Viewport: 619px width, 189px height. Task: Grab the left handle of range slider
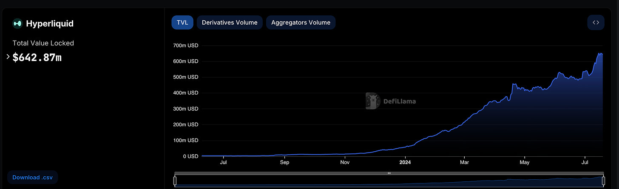click(175, 181)
